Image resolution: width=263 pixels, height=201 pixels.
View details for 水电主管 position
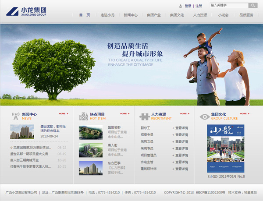180,162
